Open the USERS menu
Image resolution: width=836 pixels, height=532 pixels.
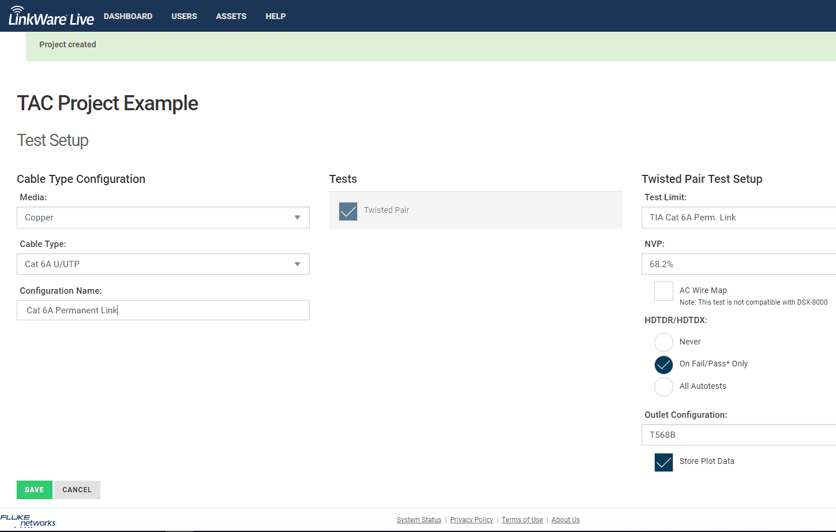[x=184, y=16]
